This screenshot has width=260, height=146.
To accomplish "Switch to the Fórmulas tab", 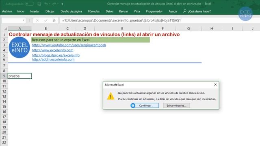I will pyautogui.click(x=94, y=11).
